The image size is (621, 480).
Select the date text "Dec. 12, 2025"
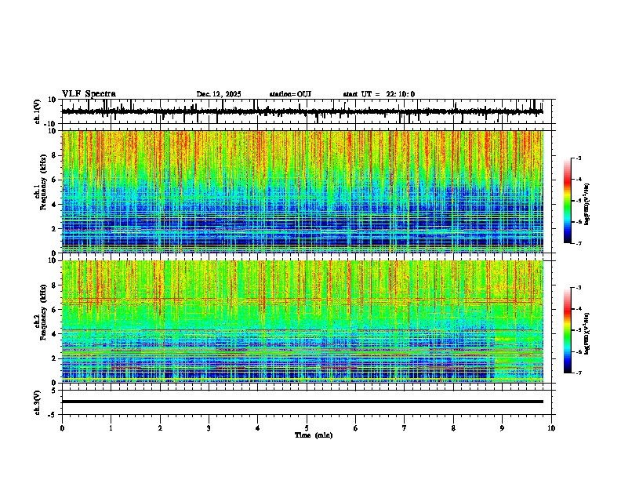tap(219, 94)
